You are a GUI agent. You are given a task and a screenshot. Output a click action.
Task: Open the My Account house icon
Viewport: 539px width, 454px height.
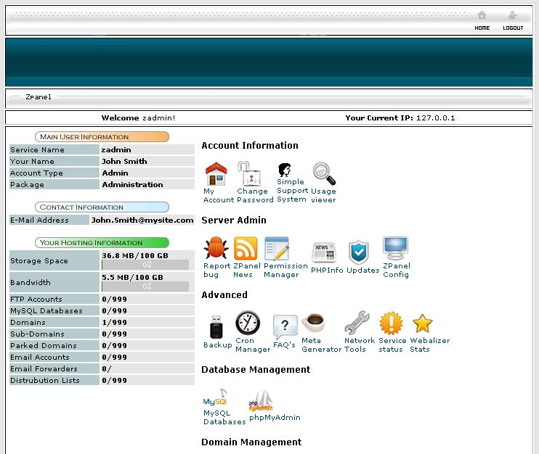pyautogui.click(x=216, y=174)
